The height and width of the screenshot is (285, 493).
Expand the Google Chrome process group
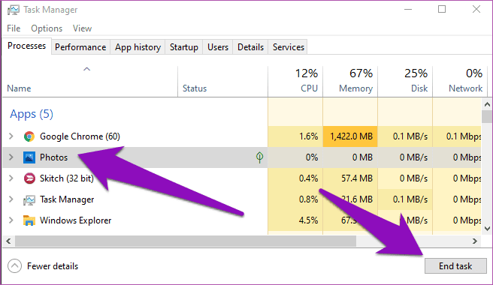[11, 136]
